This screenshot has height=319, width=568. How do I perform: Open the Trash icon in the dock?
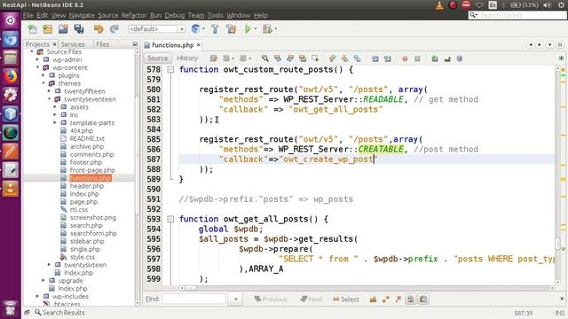10,308
